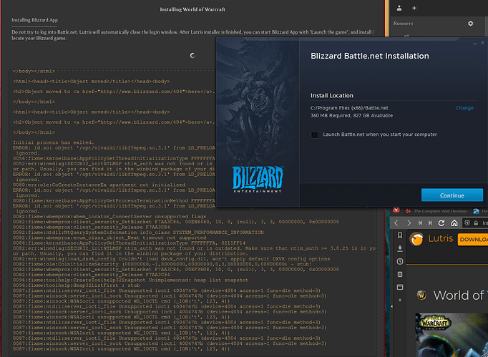
Task: Open the Vivaldi notes panel icon
Action: [x=400, y=274]
